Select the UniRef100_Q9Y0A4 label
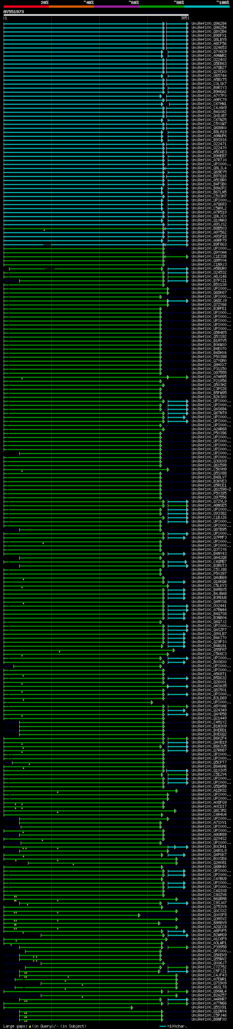 [x=209, y=253]
